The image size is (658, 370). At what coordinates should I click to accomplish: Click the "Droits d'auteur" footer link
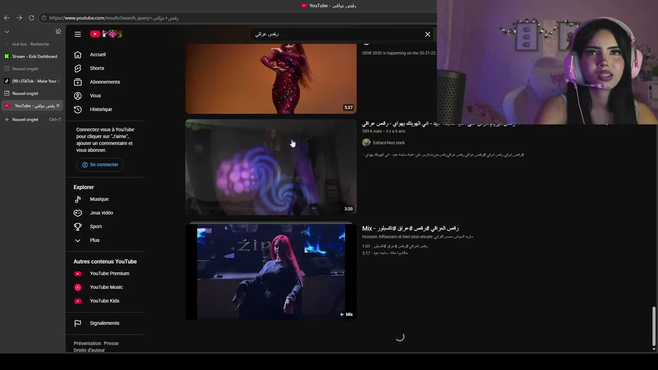click(x=89, y=350)
